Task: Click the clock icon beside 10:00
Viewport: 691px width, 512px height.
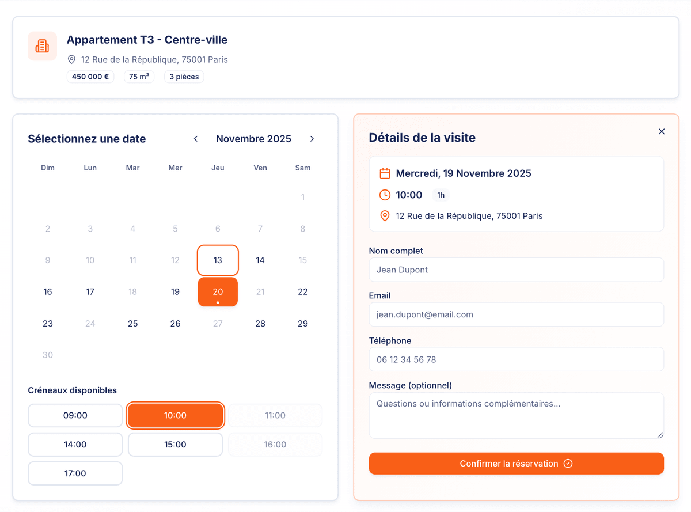Action: pyautogui.click(x=385, y=195)
